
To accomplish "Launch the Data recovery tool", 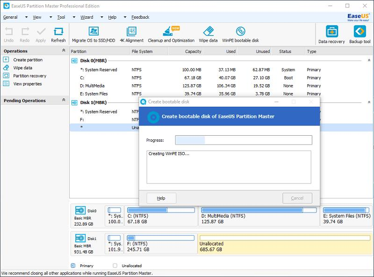I will tap(331, 35).
